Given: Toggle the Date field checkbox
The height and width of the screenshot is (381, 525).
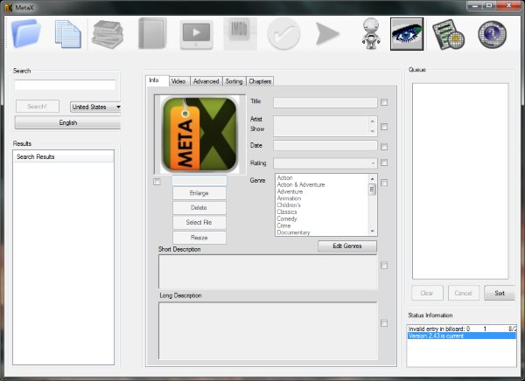Looking at the screenshot, I should pos(384,147).
